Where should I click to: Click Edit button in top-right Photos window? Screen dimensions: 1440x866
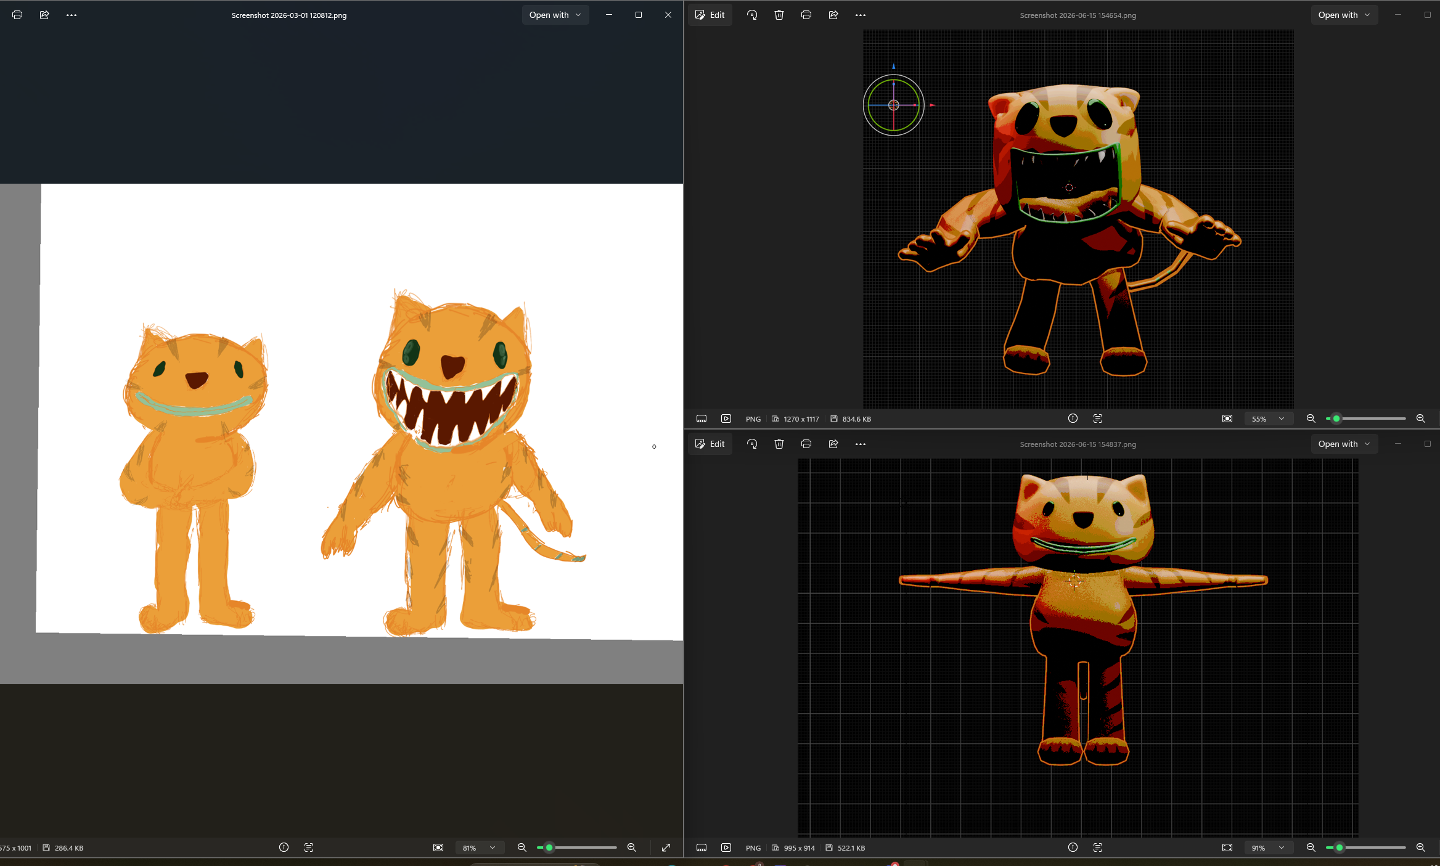point(710,15)
